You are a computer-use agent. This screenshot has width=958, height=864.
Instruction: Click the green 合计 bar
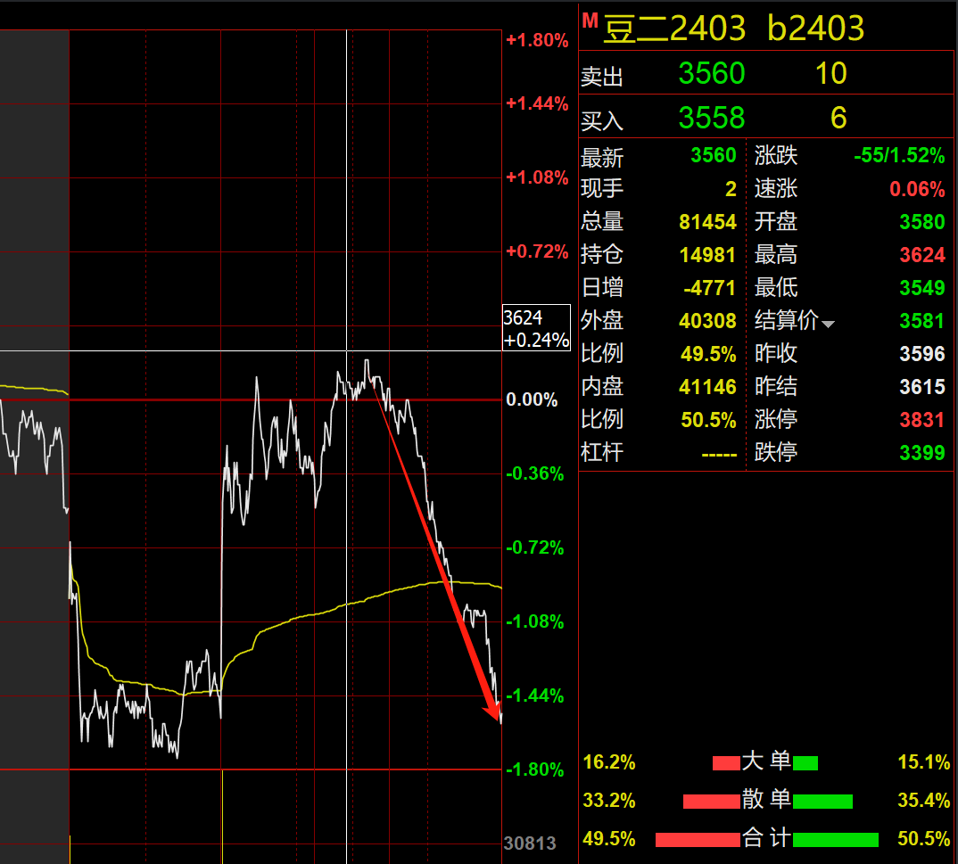click(835, 840)
